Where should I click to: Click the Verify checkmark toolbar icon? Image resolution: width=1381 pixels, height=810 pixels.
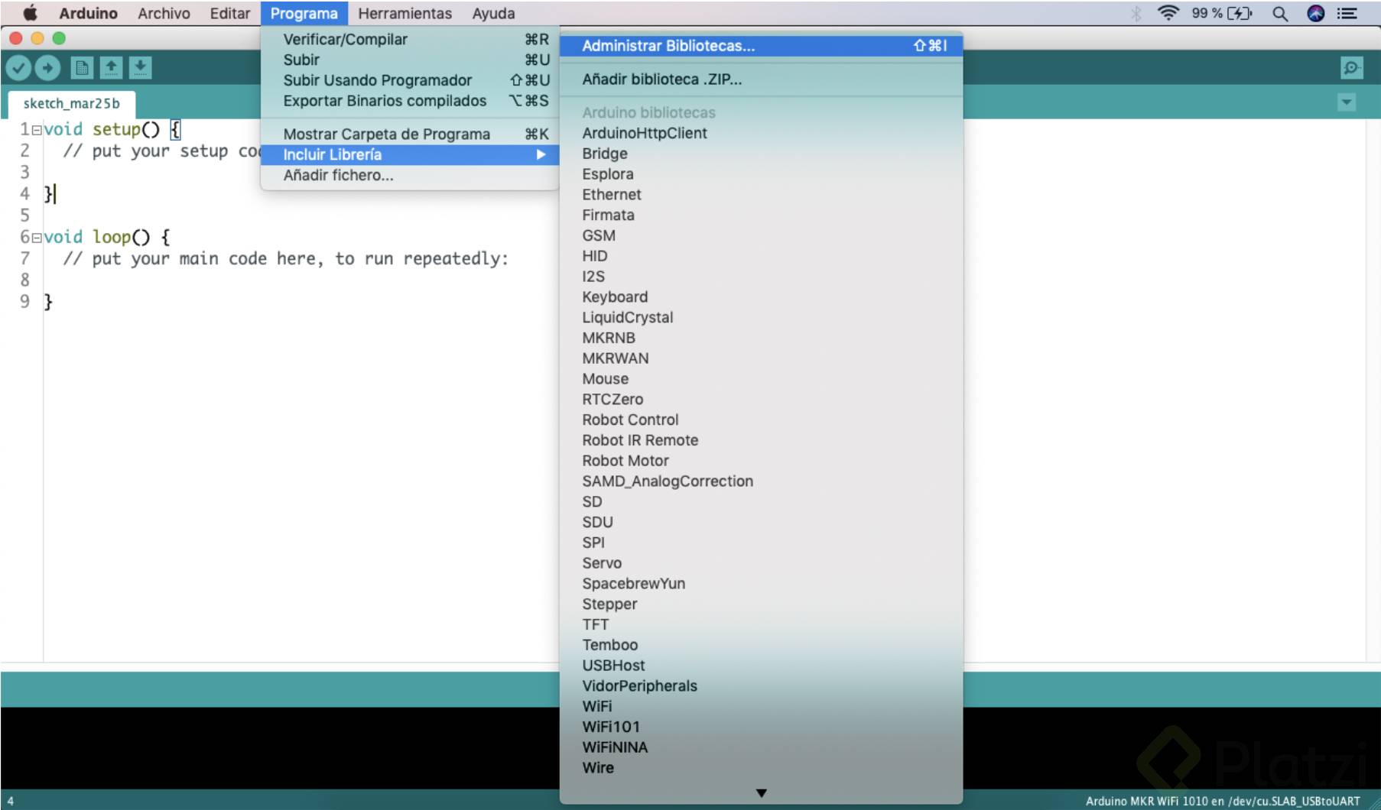[18, 68]
